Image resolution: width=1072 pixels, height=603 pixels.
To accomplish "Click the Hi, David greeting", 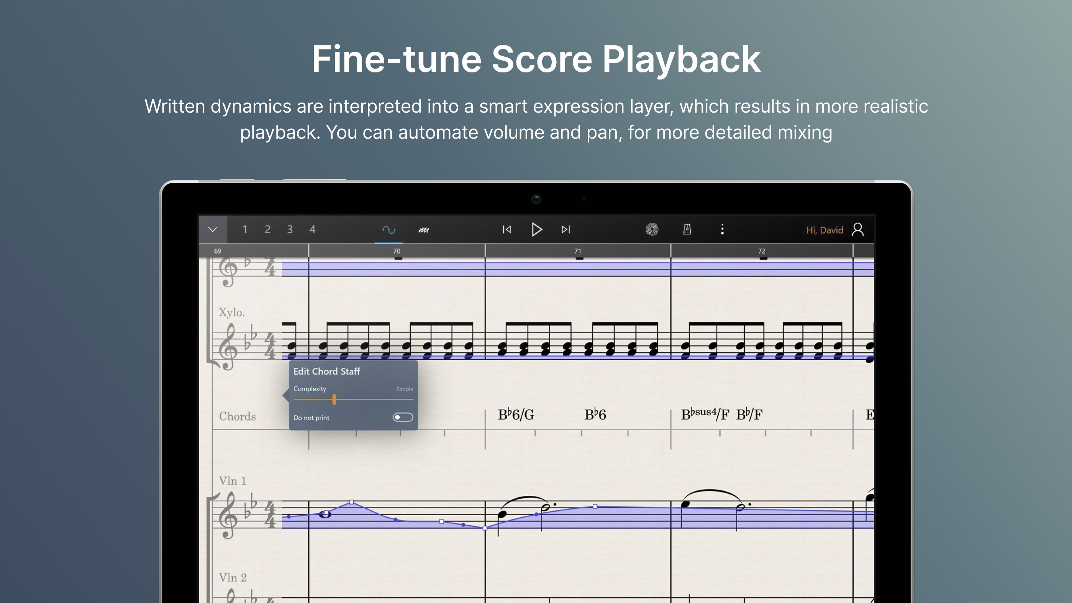I will pos(824,230).
